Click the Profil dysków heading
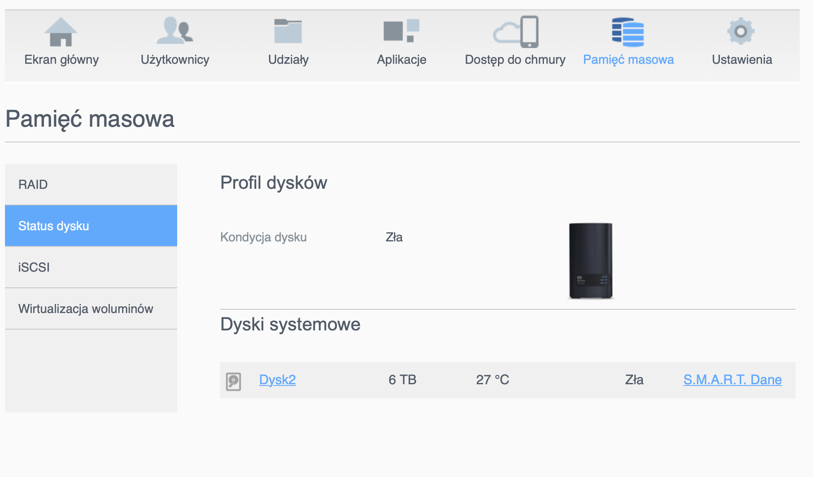The height and width of the screenshot is (477, 813). coord(274,183)
